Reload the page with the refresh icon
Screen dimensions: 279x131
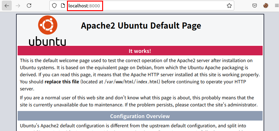[29, 6]
